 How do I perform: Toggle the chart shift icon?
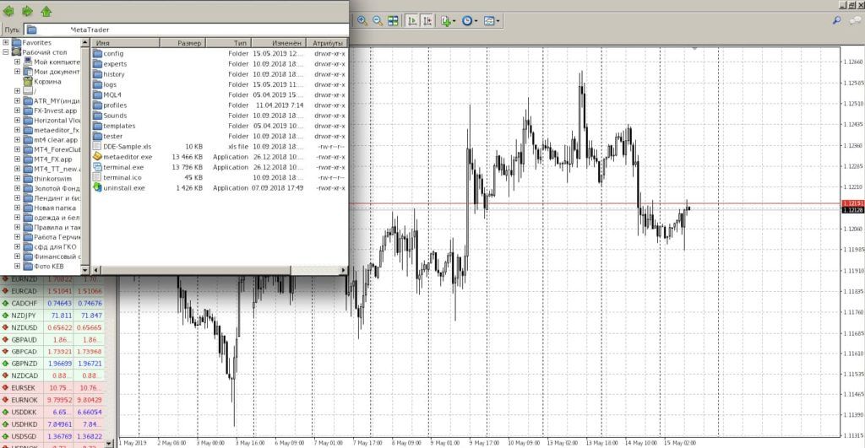coord(428,20)
